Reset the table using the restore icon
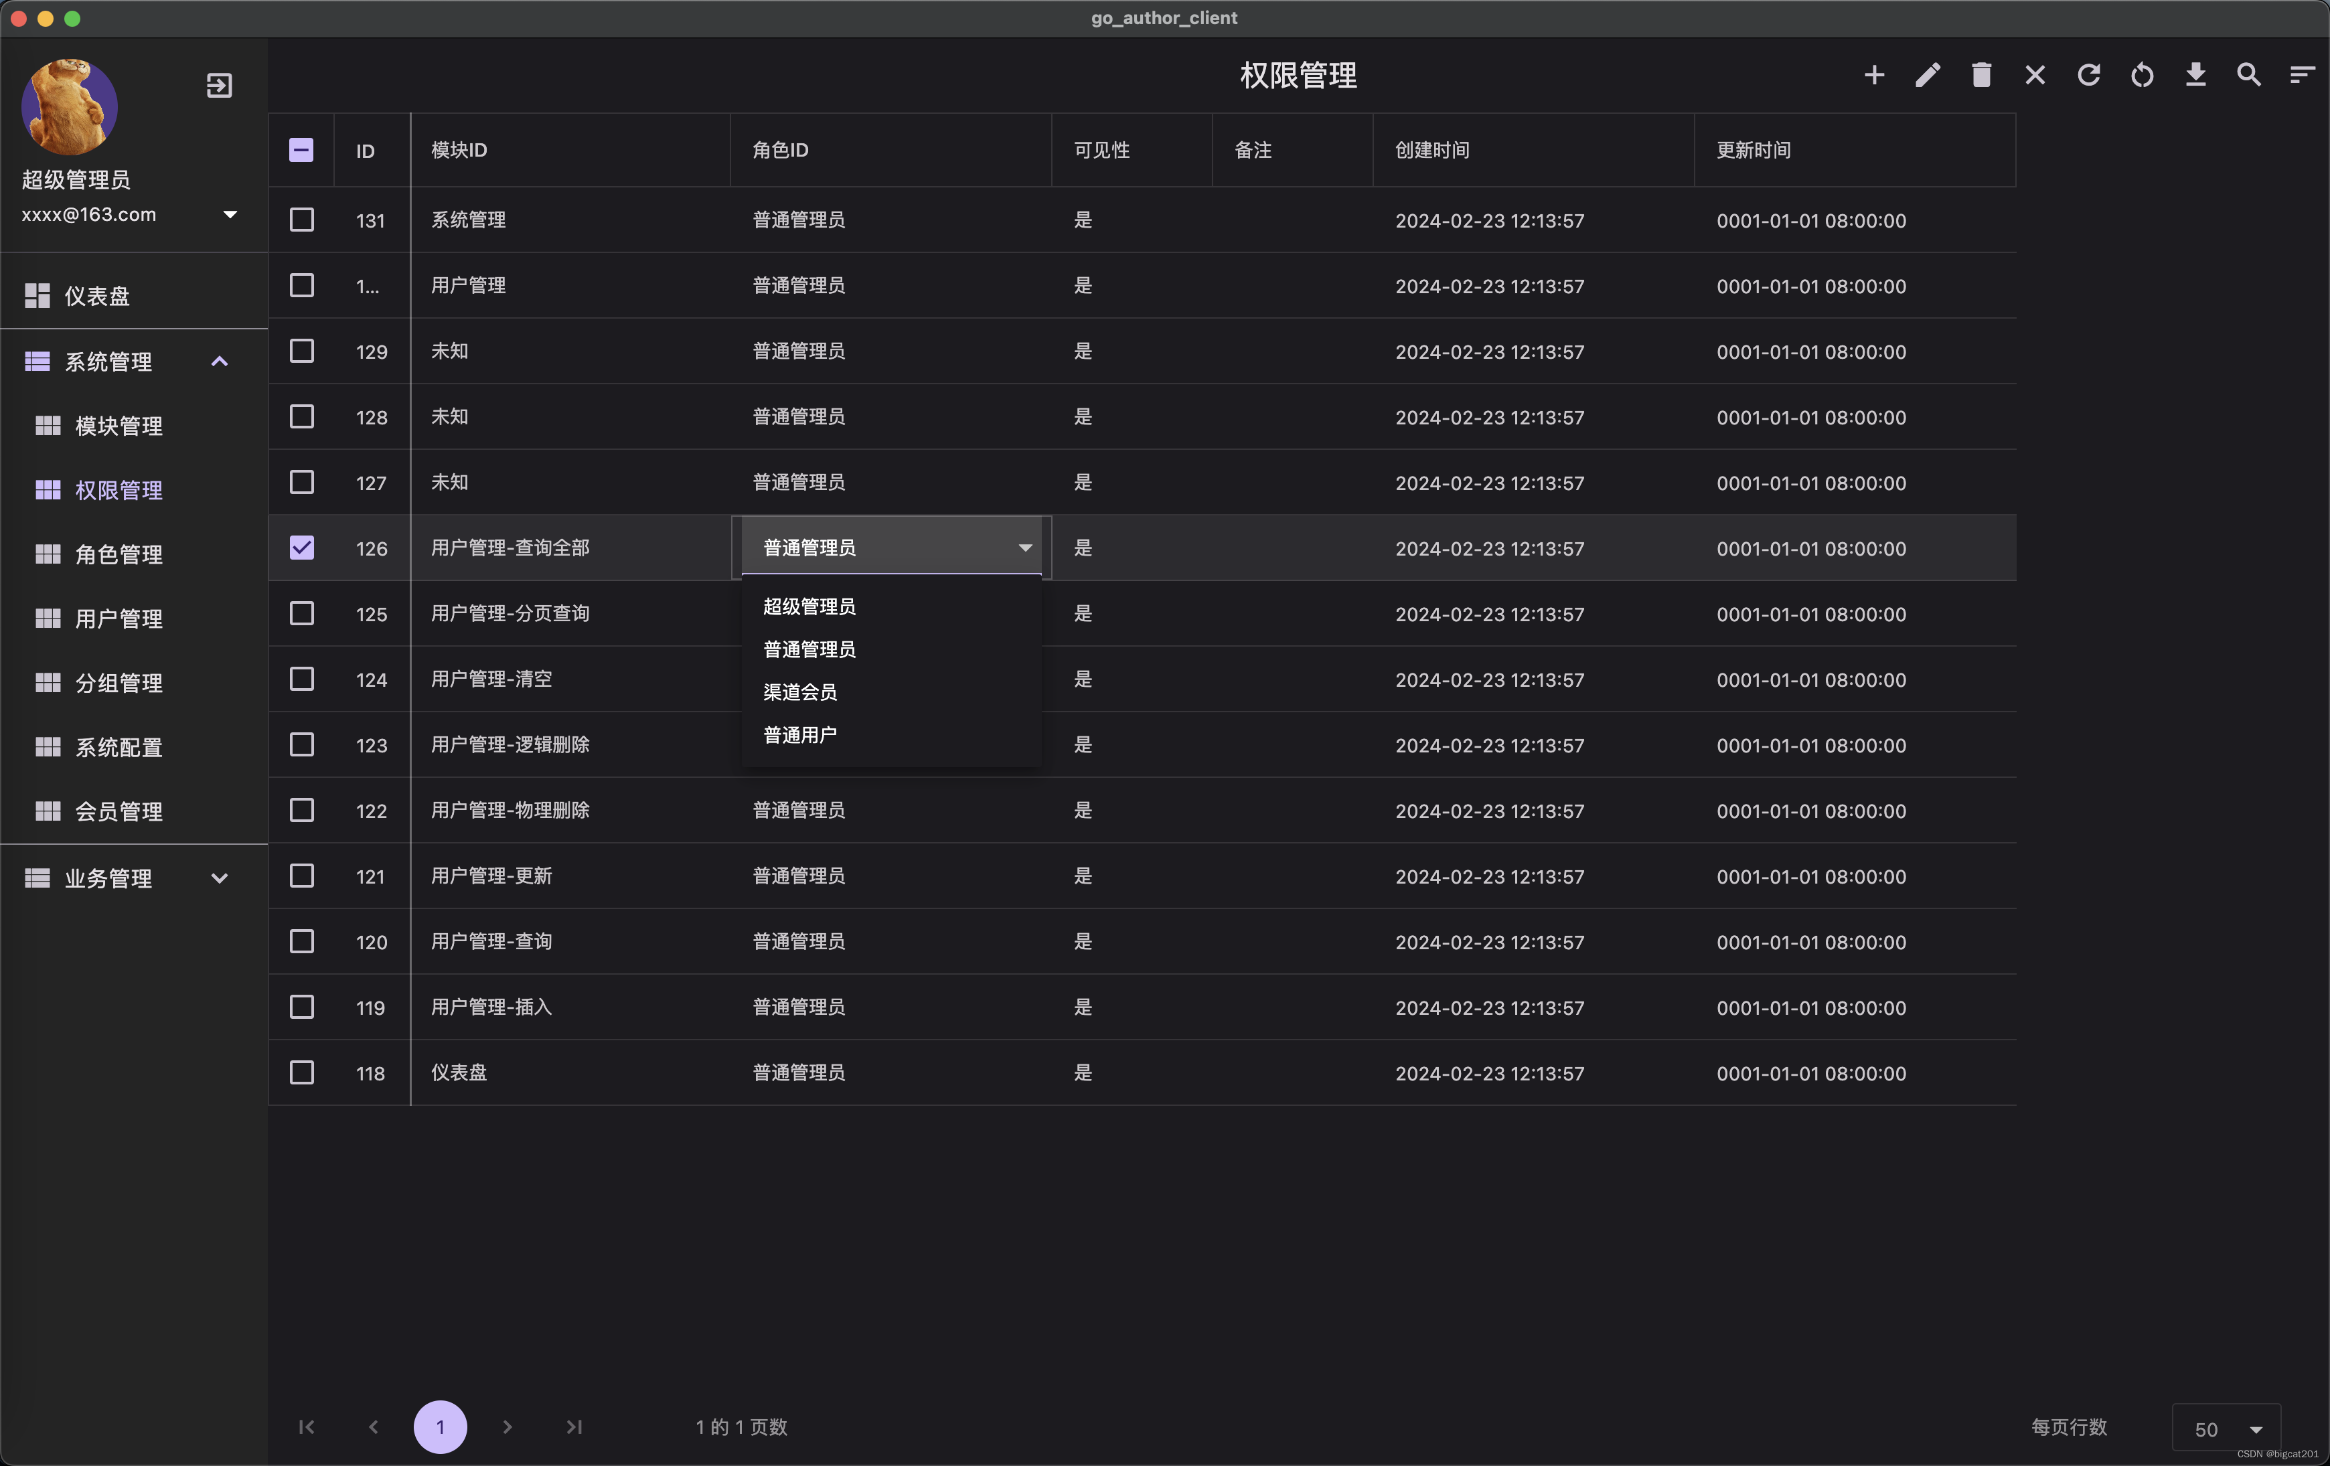The height and width of the screenshot is (1466, 2330). point(2143,74)
